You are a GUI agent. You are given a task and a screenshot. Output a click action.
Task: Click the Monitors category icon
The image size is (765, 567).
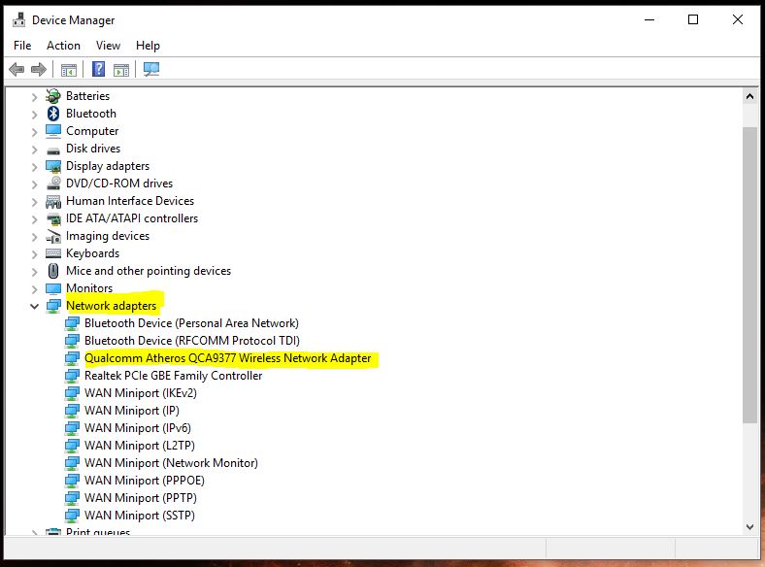(x=53, y=288)
